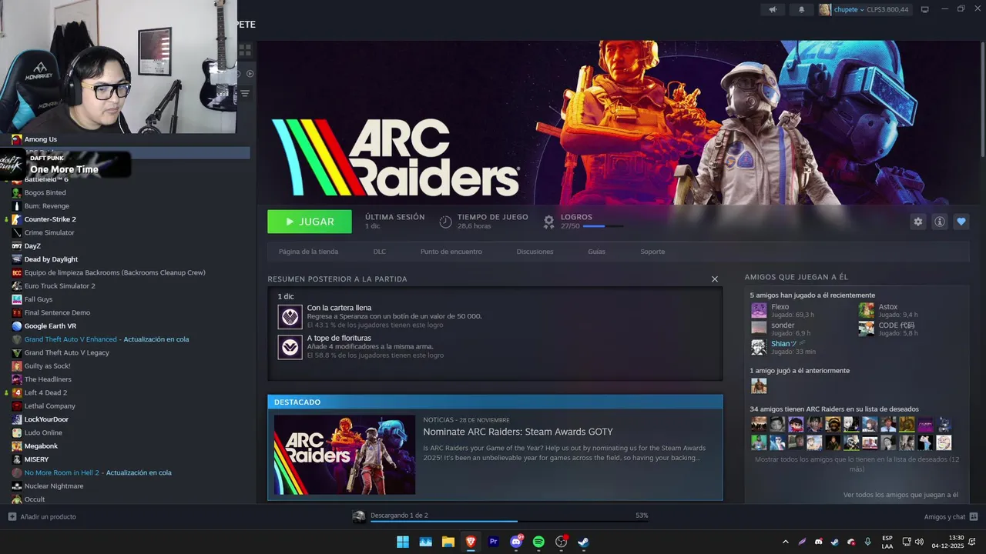The width and height of the screenshot is (986, 554).
Task: Open the Windows Start menu
Action: [x=403, y=542]
